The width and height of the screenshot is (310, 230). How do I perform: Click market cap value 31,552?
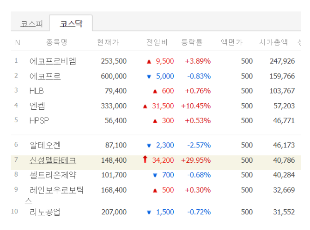[284, 212]
